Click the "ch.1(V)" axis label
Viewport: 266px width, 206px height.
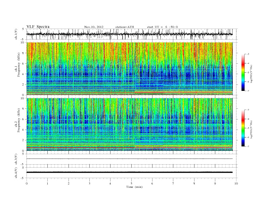(16, 34)
